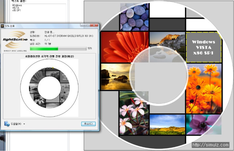Close the LightScribe progress dialog

coord(94,25)
